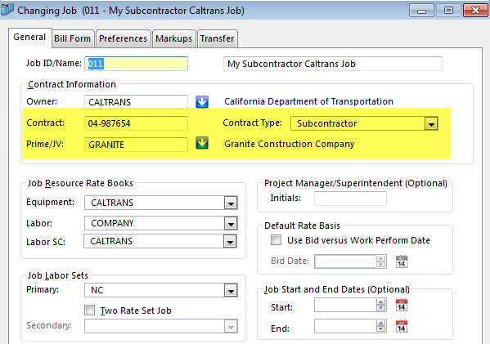
Task: Open calendar picker for End date
Action: coord(402,326)
